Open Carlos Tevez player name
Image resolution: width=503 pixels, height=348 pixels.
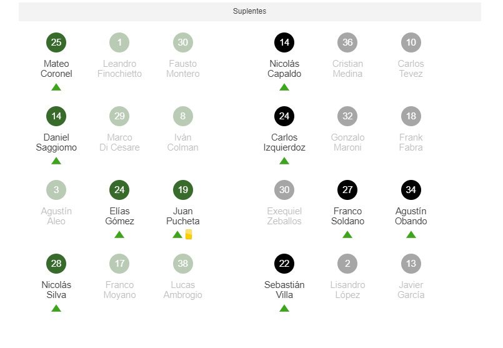(411, 69)
